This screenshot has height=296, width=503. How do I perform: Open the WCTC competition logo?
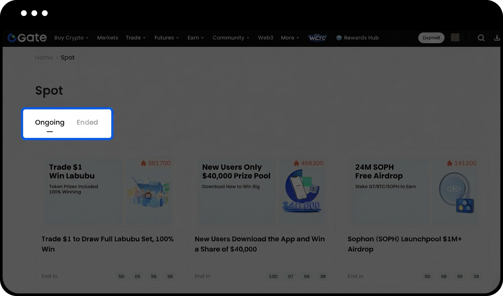point(317,38)
